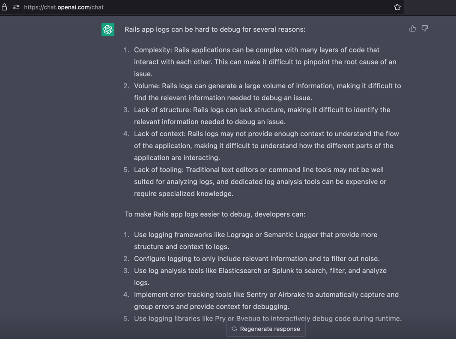Click the Elasticsearch or Splunk suggestion
The width and height of the screenshot is (456, 339).
260,277
